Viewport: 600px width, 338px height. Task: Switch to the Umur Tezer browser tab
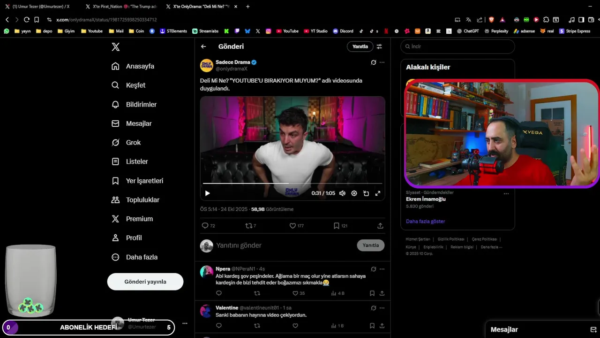click(41, 7)
